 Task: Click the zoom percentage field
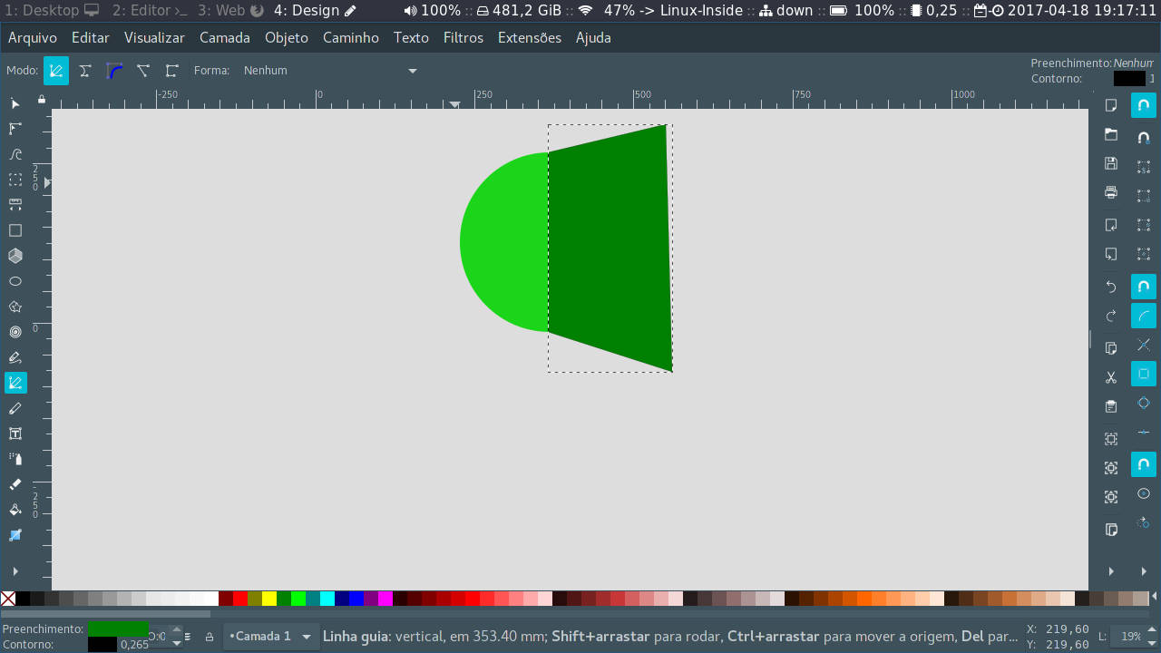pos(1131,637)
